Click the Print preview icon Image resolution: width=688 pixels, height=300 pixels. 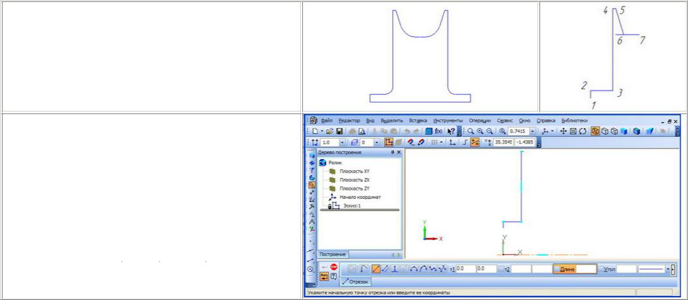pyautogui.click(x=362, y=131)
